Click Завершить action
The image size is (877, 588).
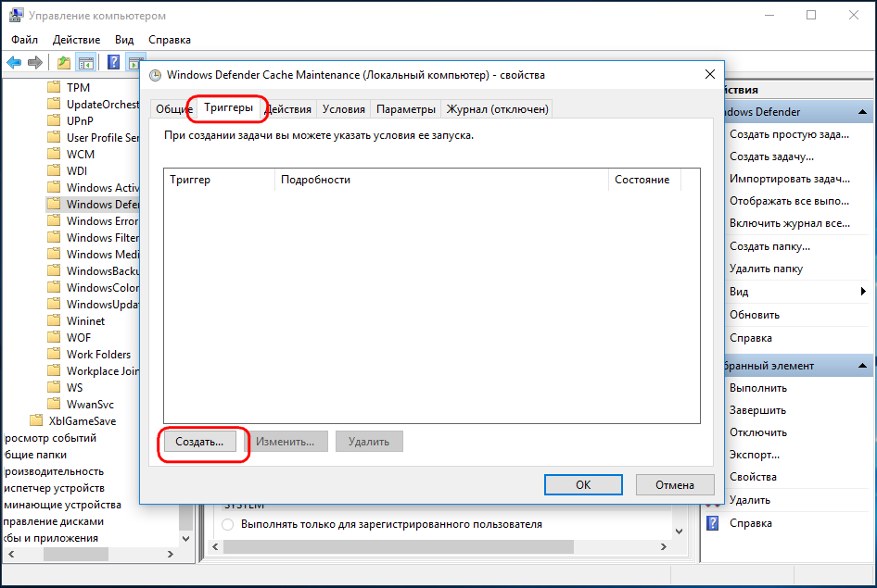(757, 410)
